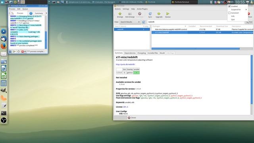Click the GPL-3 license link
The image size is (254, 143).
coord(125,107)
